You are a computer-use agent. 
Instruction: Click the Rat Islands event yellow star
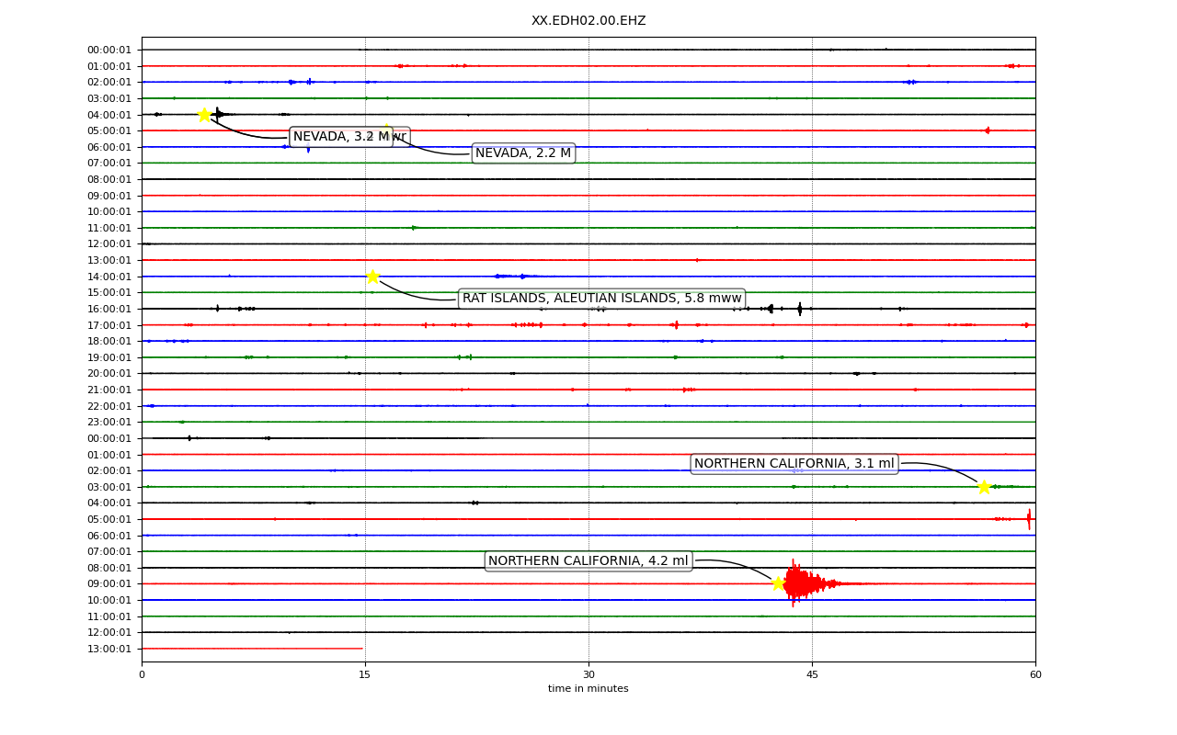pyautogui.click(x=372, y=277)
